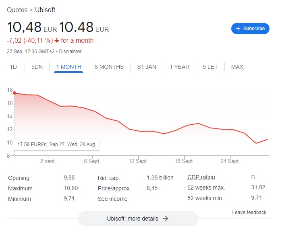Click the See income label
This screenshot has height=227, width=282.
(112, 199)
